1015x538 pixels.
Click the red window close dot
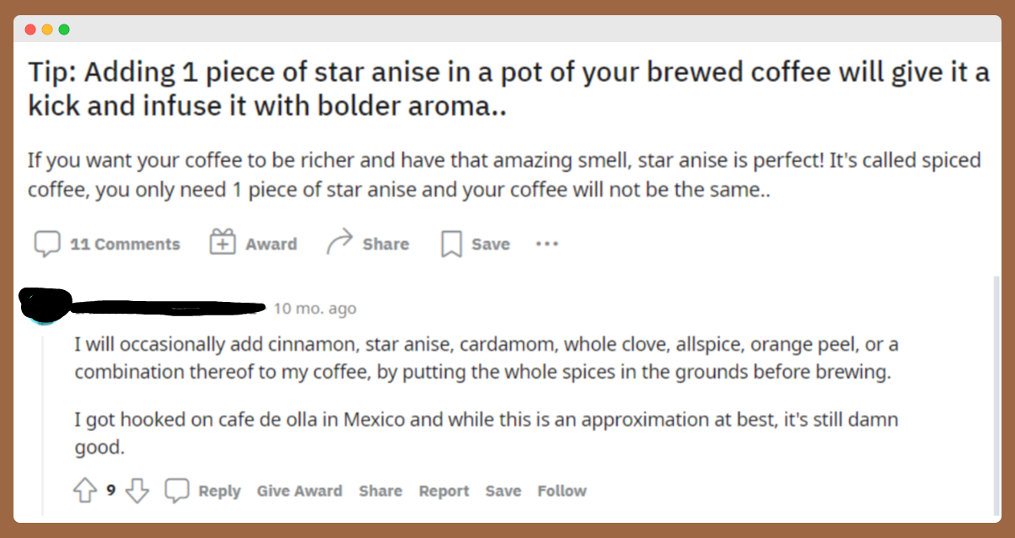(x=30, y=30)
